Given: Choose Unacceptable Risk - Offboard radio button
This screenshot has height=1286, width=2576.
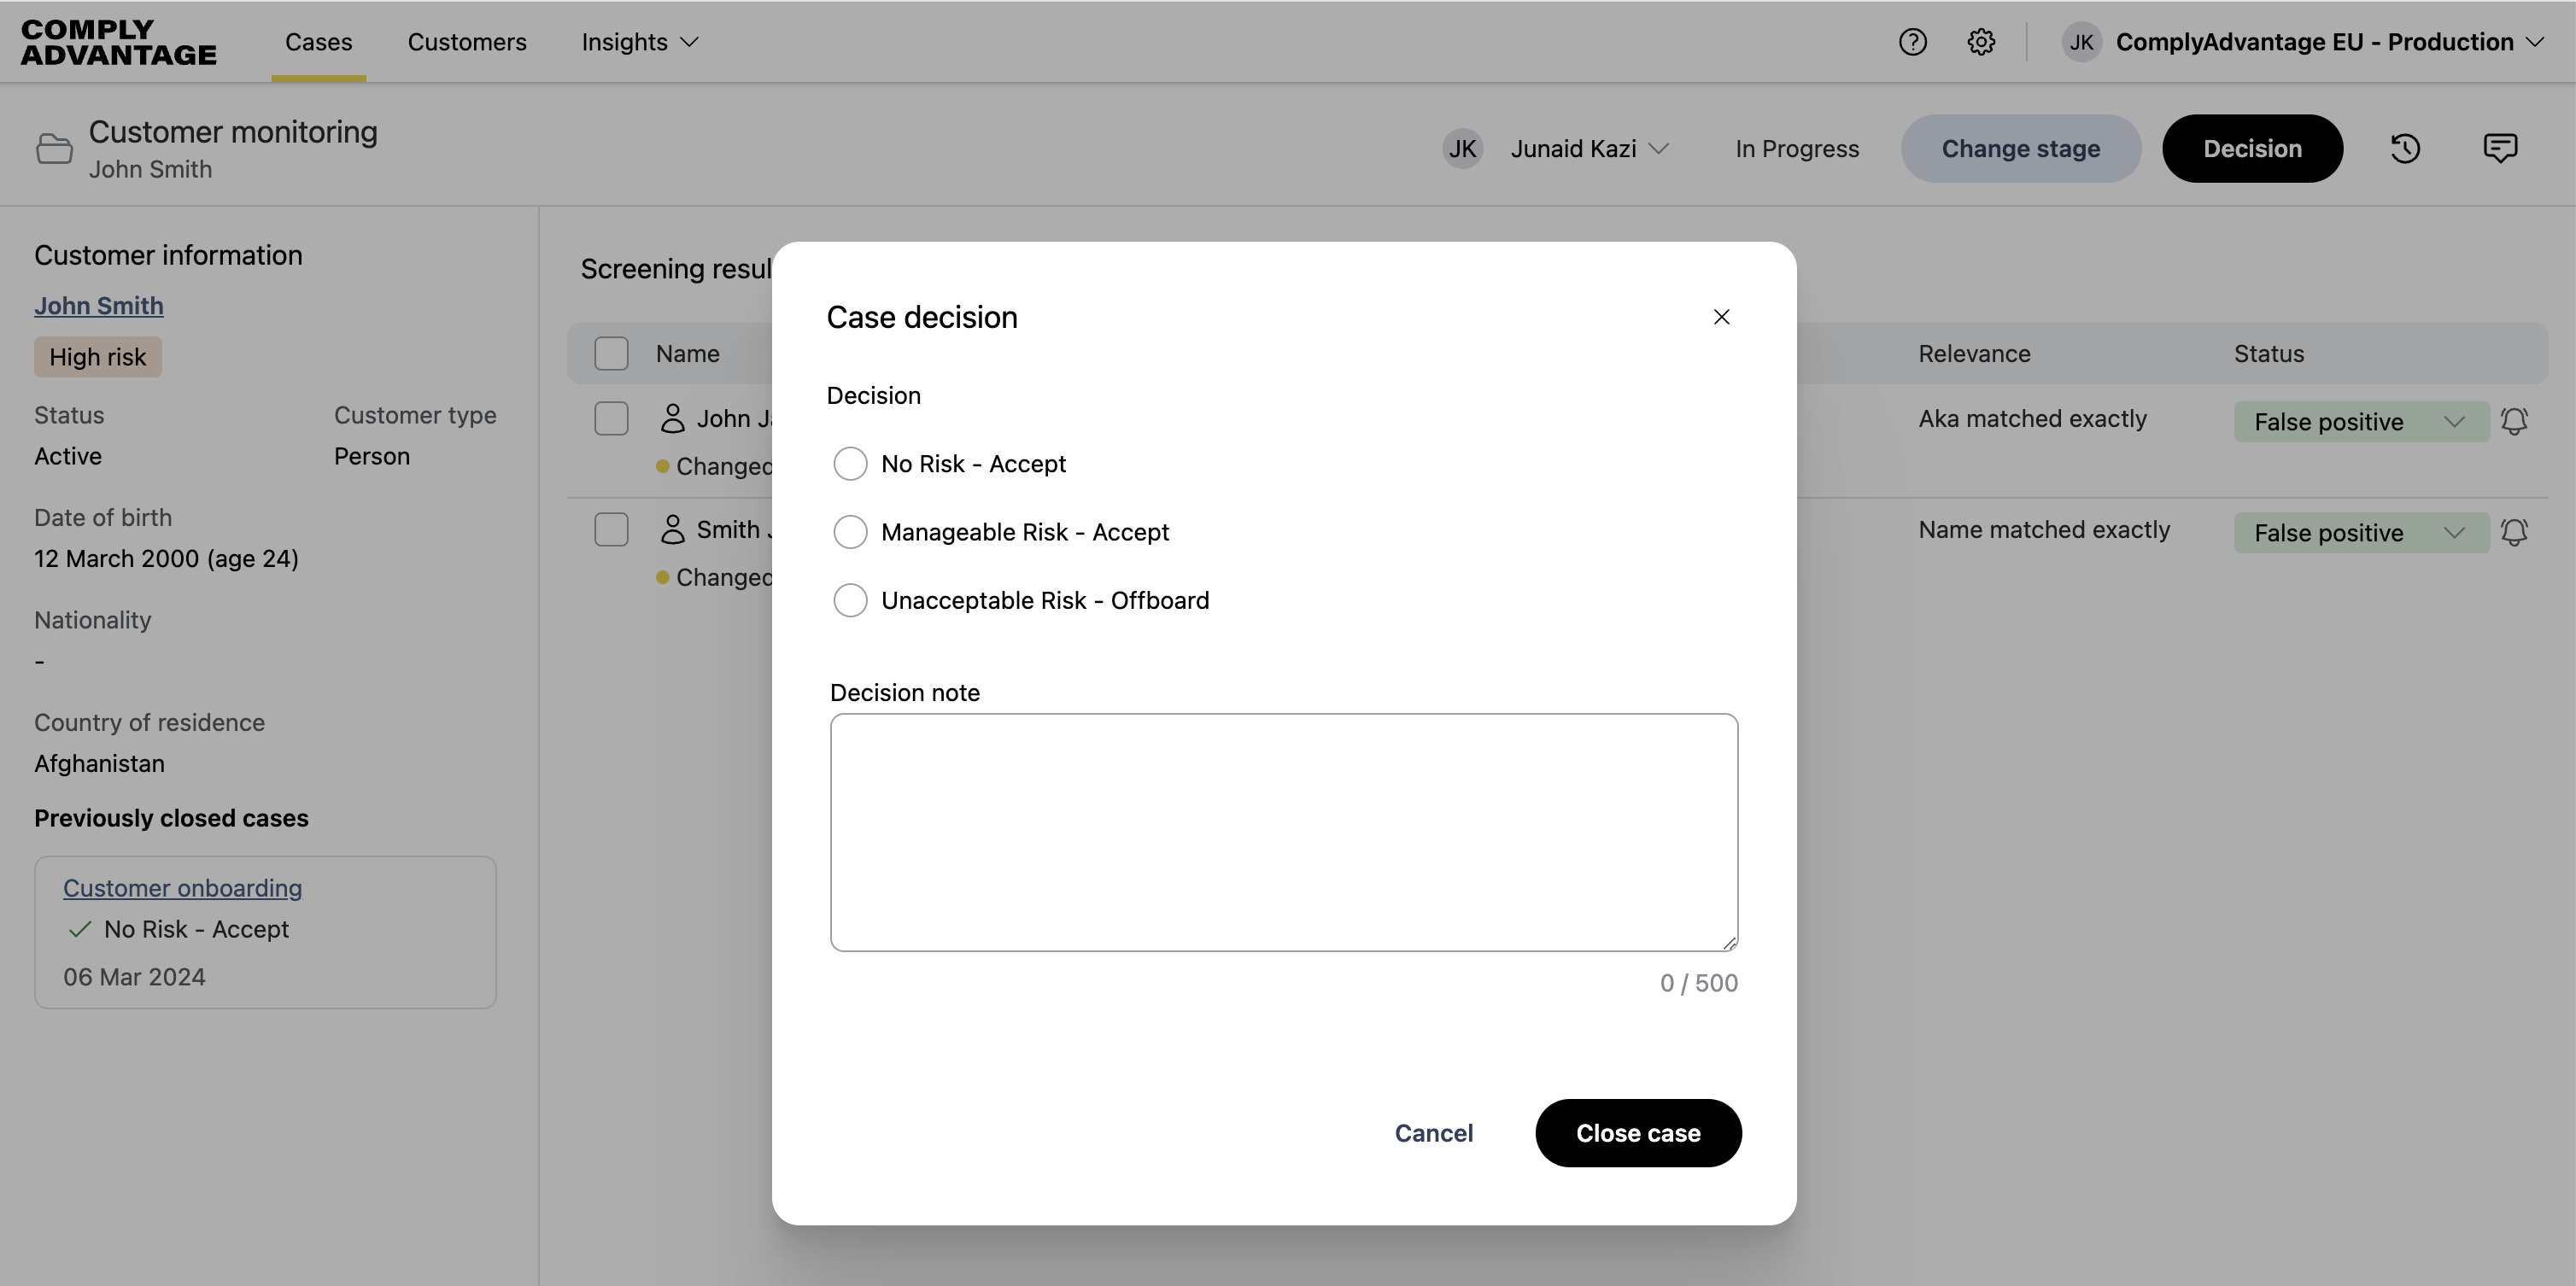Looking at the screenshot, I should coord(850,600).
